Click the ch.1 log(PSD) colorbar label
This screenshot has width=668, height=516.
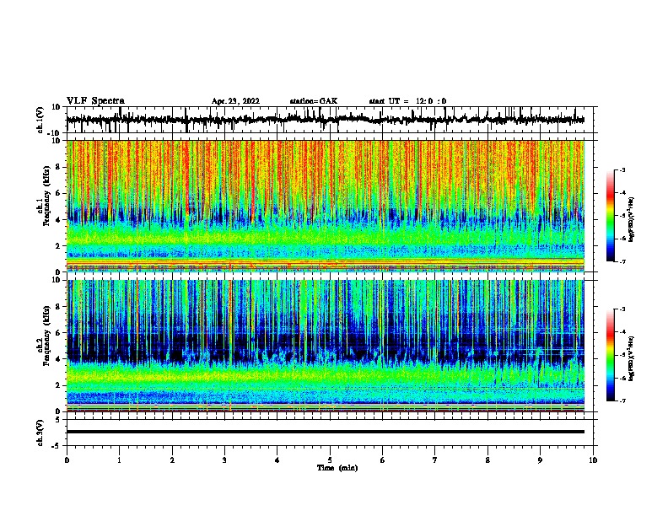[632, 220]
